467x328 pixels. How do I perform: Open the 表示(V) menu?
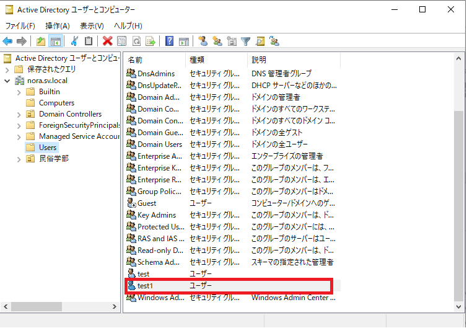point(92,26)
